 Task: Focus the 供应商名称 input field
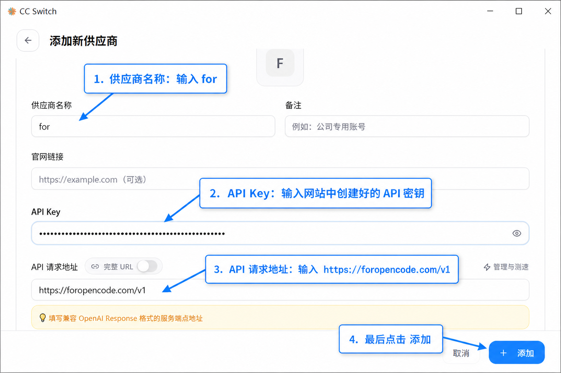(153, 127)
